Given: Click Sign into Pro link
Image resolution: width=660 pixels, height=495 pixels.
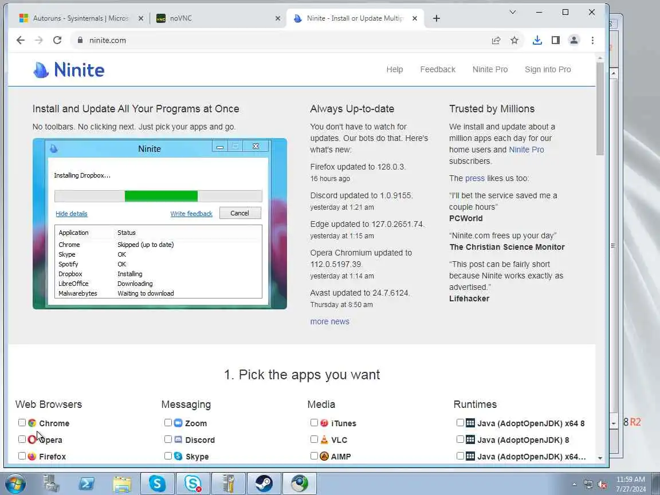Looking at the screenshot, I should click(x=548, y=69).
